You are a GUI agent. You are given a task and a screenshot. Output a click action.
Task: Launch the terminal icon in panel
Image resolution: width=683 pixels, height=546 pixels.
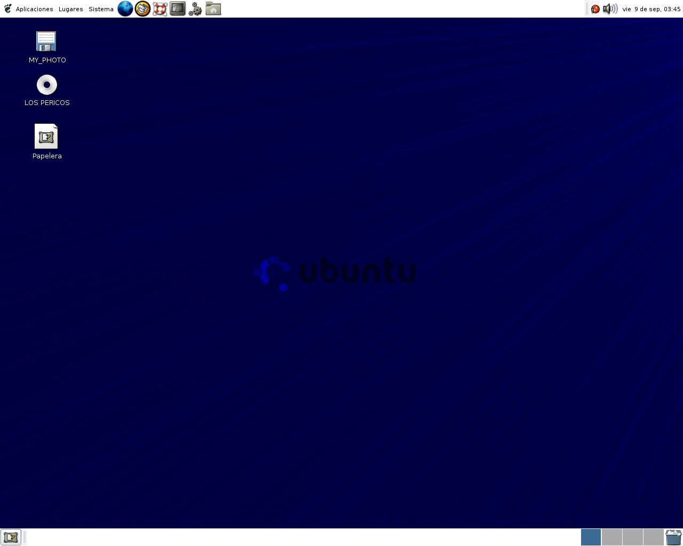pos(178,9)
